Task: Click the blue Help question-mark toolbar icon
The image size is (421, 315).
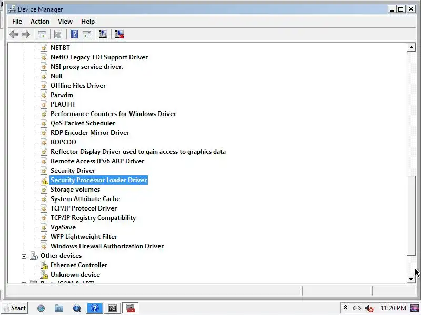Action: click(74, 34)
